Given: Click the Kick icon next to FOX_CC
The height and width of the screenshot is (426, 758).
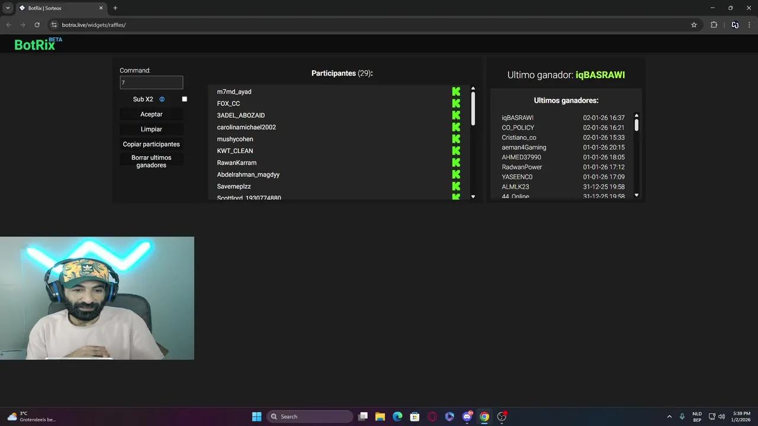Looking at the screenshot, I should pyautogui.click(x=456, y=104).
